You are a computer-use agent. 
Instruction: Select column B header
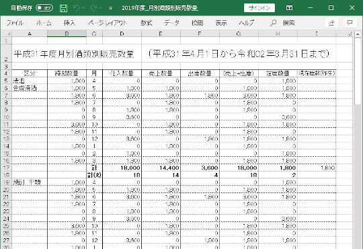pos(67,34)
